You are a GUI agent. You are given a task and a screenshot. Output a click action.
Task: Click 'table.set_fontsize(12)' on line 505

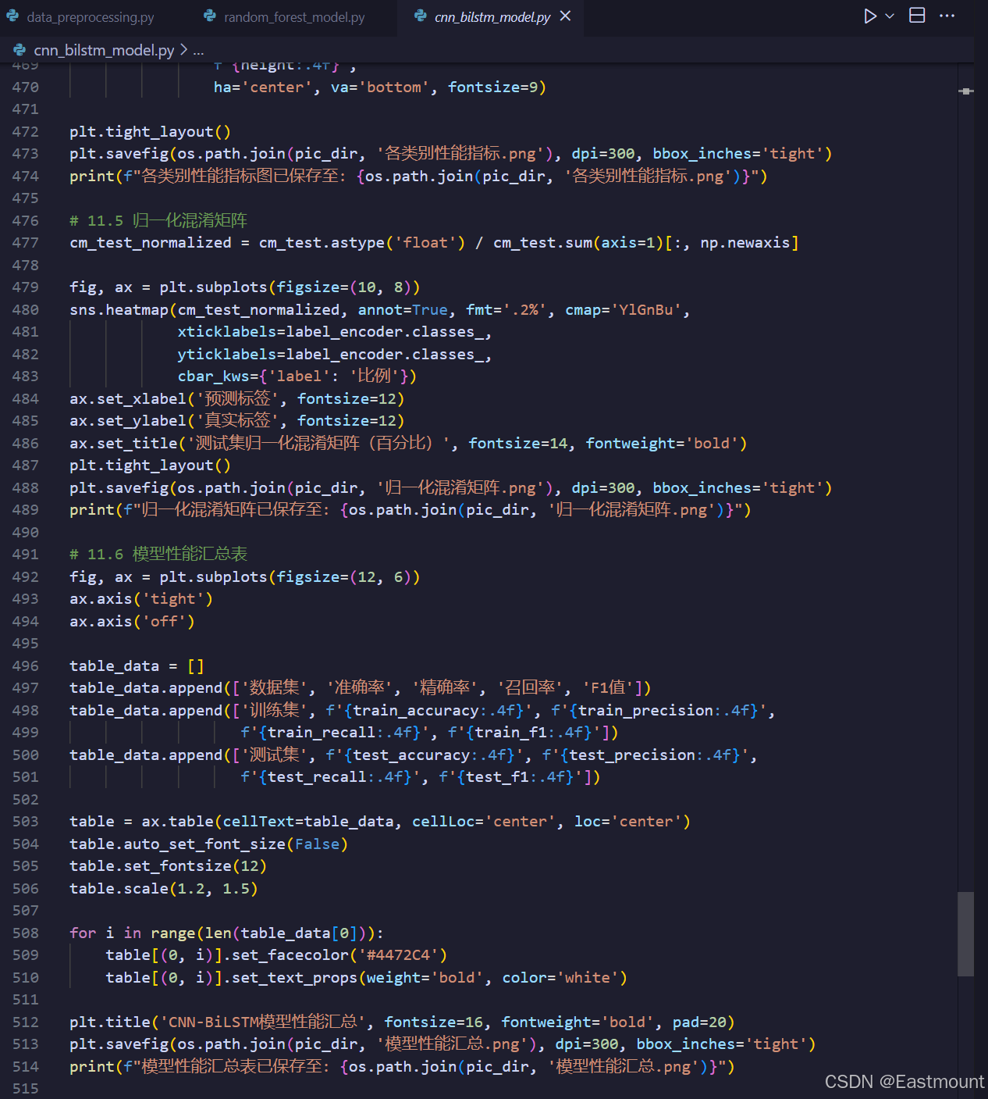[x=168, y=866]
